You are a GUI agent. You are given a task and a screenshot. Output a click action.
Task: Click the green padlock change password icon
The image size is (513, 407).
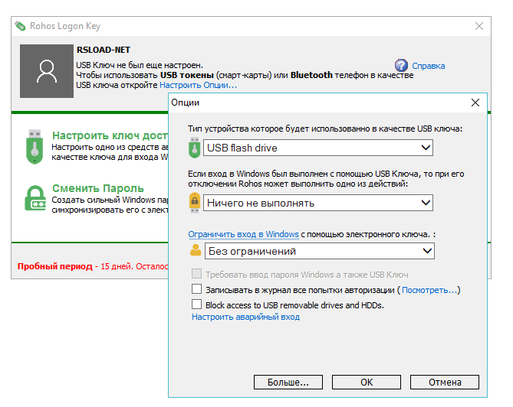point(35,198)
